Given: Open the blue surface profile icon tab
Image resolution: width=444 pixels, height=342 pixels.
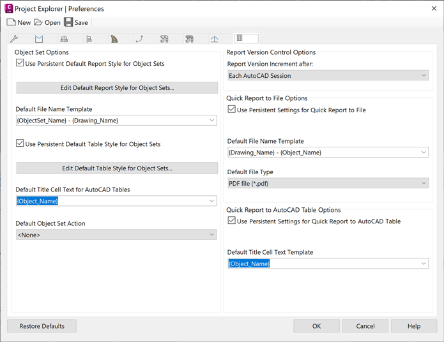Looking at the screenshot, I should tap(215, 39).
